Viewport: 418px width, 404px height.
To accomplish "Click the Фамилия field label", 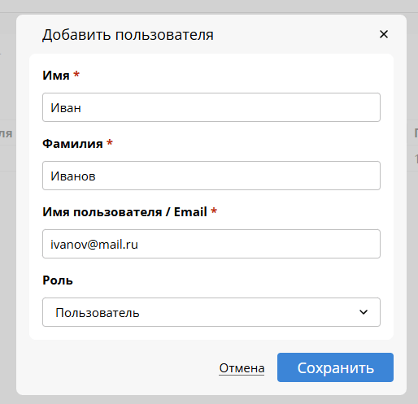I will pyautogui.click(x=72, y=144).
